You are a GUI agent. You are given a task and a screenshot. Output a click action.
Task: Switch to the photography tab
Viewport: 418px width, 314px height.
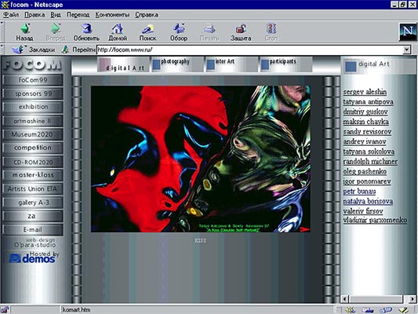177,64
